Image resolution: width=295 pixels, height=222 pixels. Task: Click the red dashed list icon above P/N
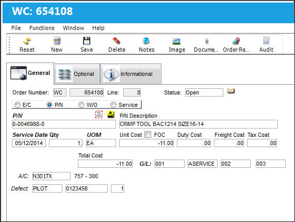pos(99,114)
